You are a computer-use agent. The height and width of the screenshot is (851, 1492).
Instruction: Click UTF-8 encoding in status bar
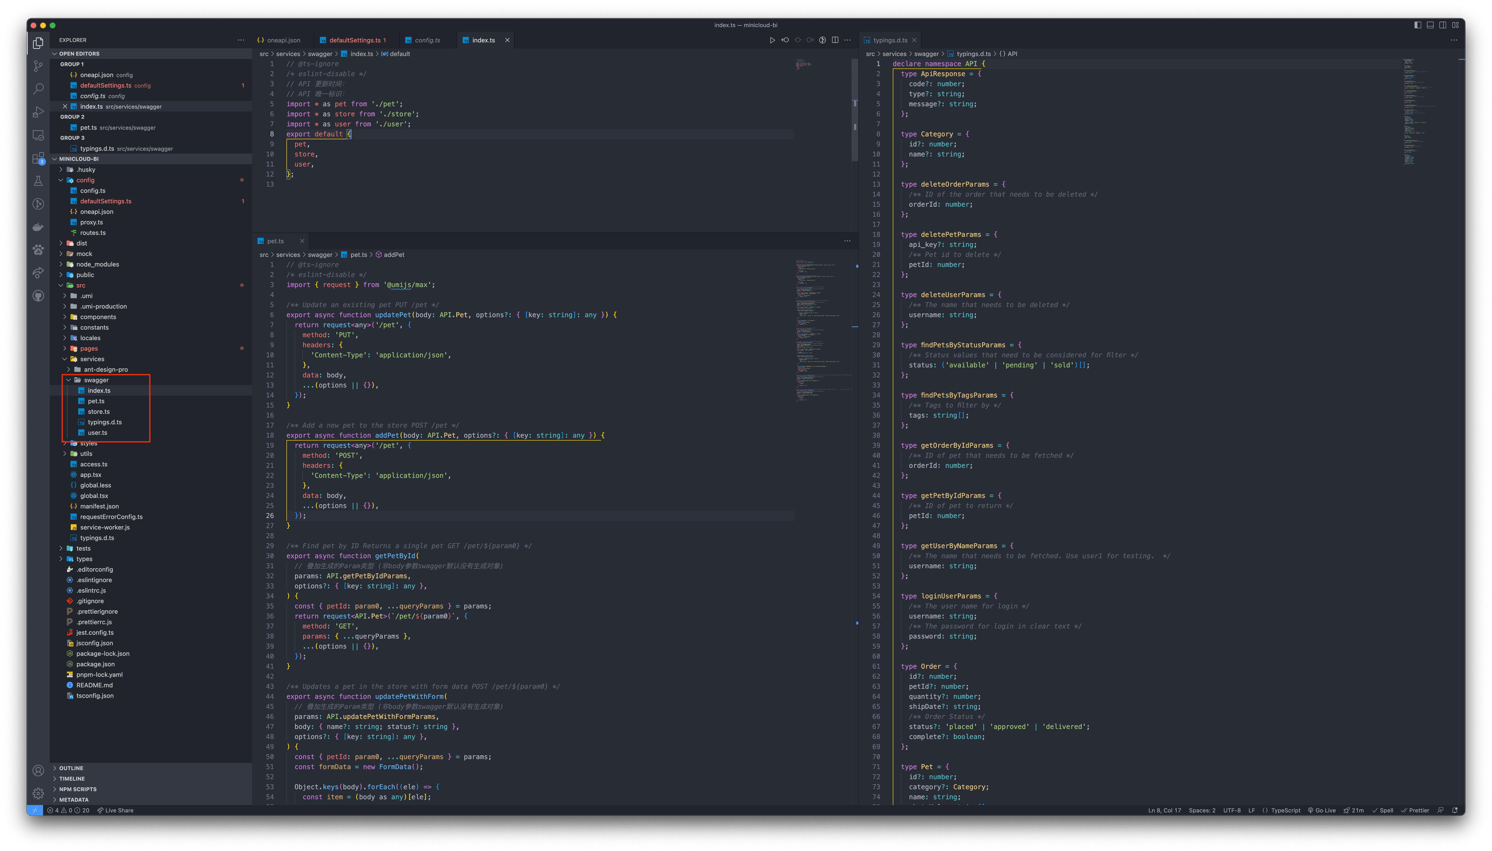(1232, 811)
